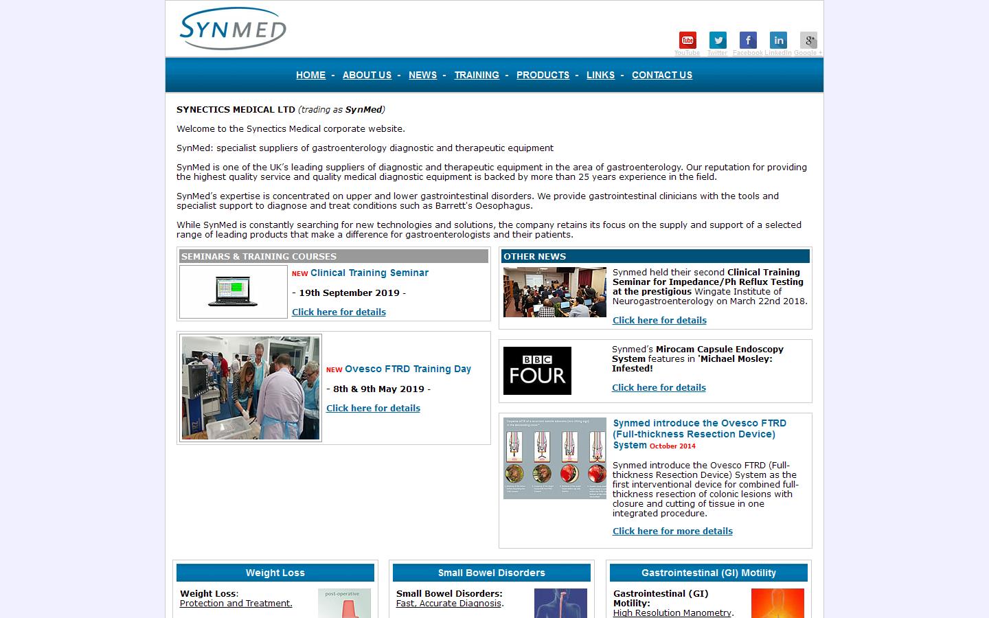Open Fast, Accurate Diagnosis link
Viewport: 989px width, 618px height.
click(x=448, y=603)
